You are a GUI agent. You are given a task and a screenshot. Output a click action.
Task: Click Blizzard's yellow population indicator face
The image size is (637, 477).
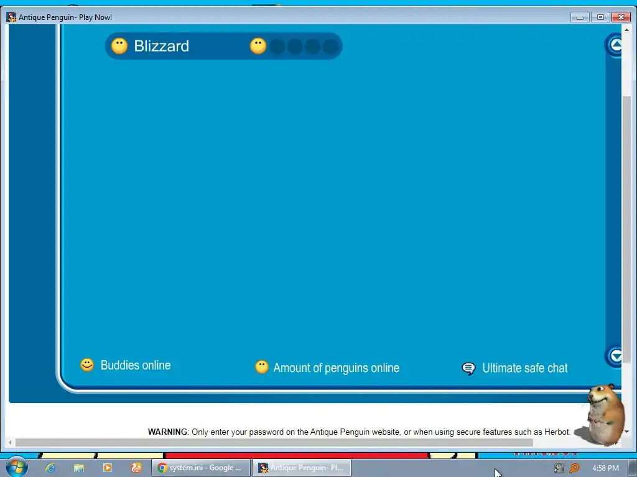pos(258,46)
